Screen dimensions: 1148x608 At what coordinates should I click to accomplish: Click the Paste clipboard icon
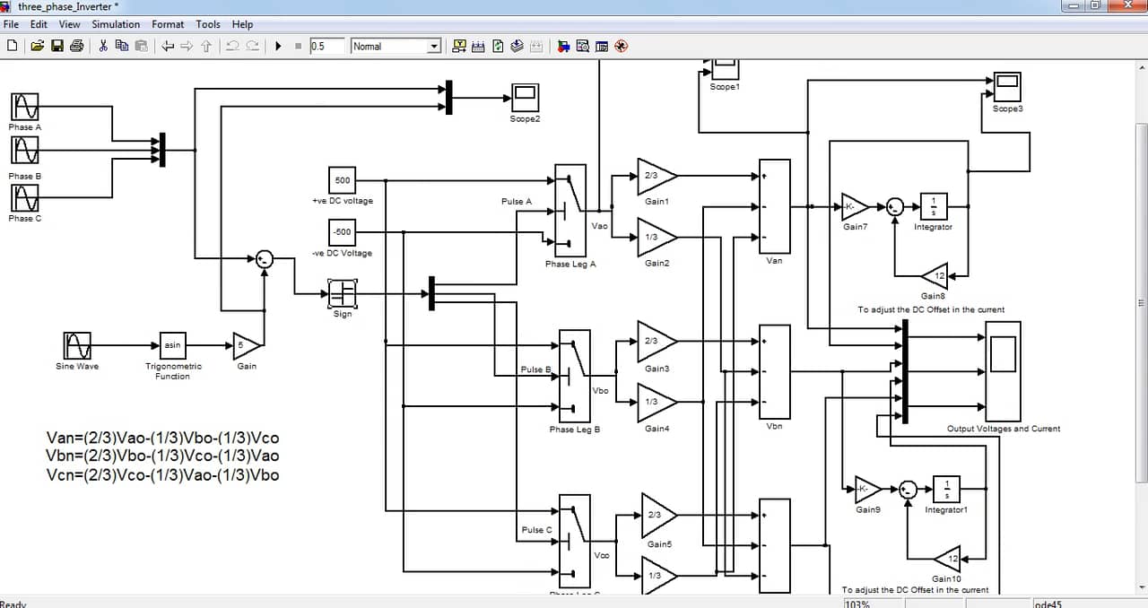tap(141, 46)
